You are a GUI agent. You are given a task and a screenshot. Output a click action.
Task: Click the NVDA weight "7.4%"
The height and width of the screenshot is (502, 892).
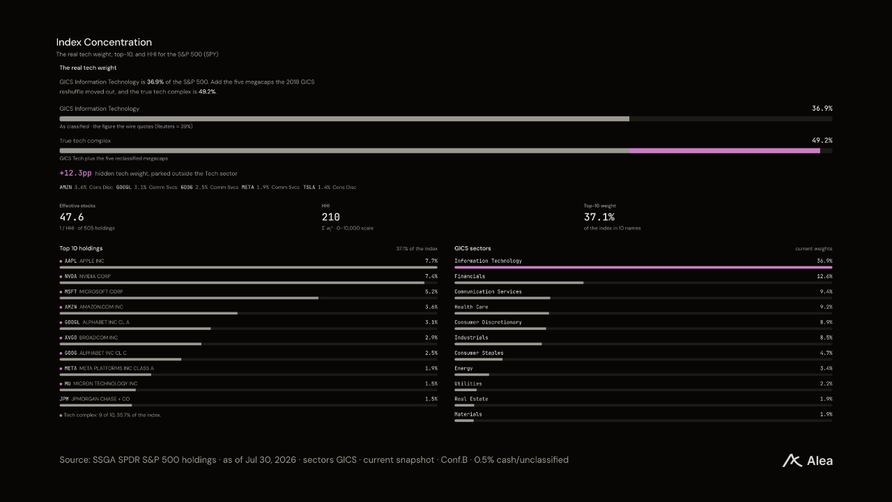point(431,276)
